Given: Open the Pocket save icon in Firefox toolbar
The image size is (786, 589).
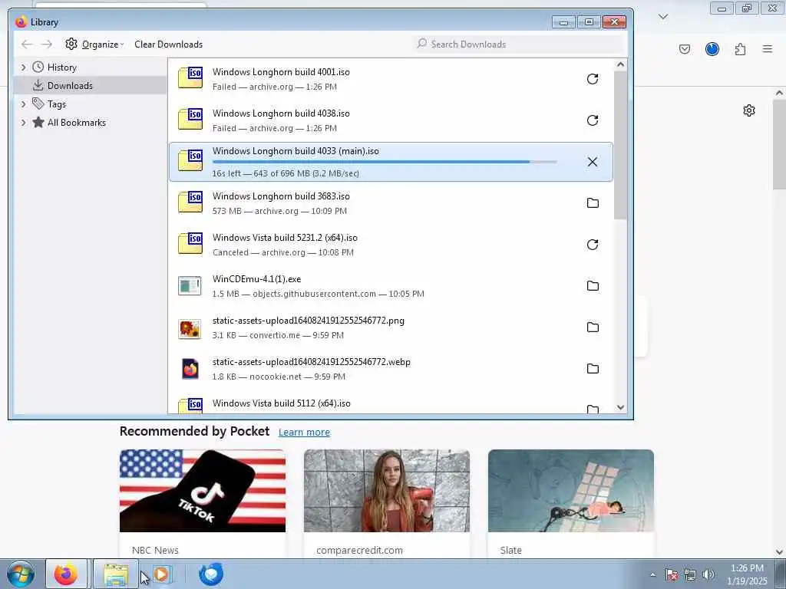Looking at the screenshot, I should 685,49.
